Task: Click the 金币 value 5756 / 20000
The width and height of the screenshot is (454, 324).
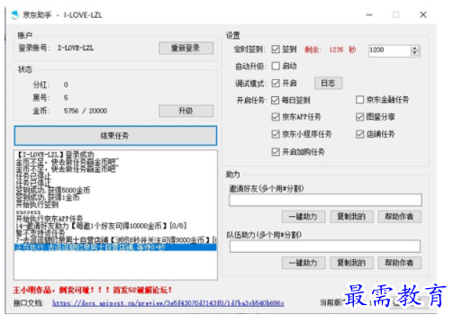Action: (86, 111)
